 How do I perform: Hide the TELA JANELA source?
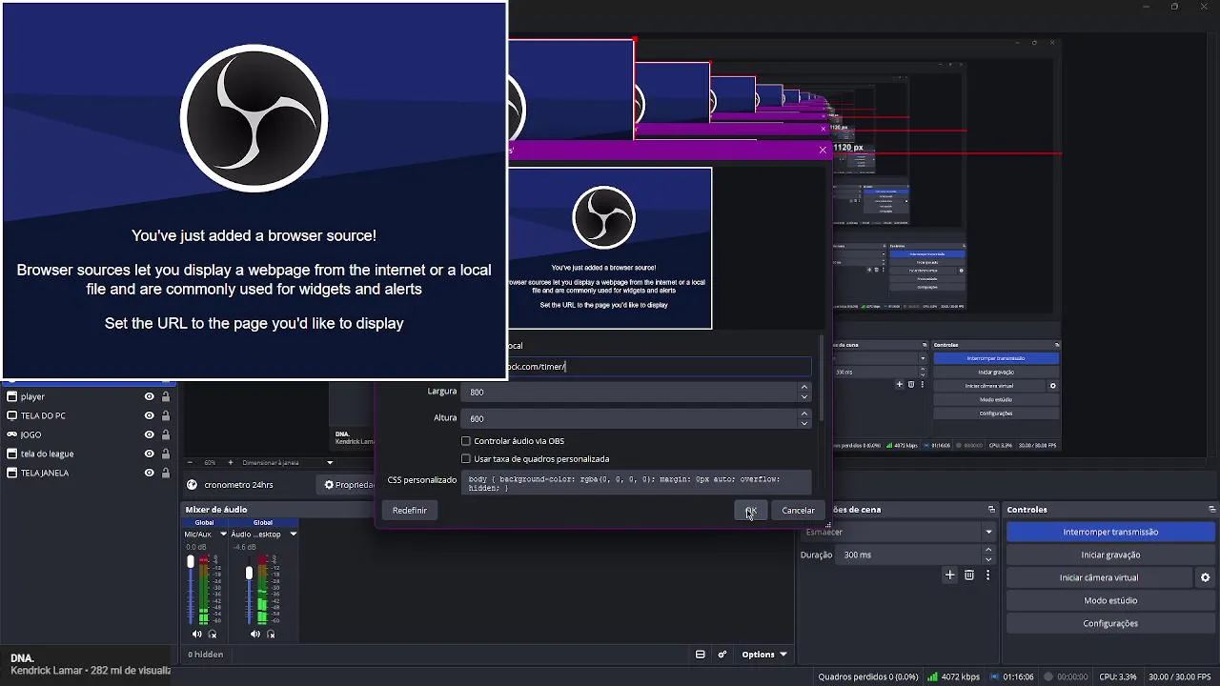click(150, 473)
